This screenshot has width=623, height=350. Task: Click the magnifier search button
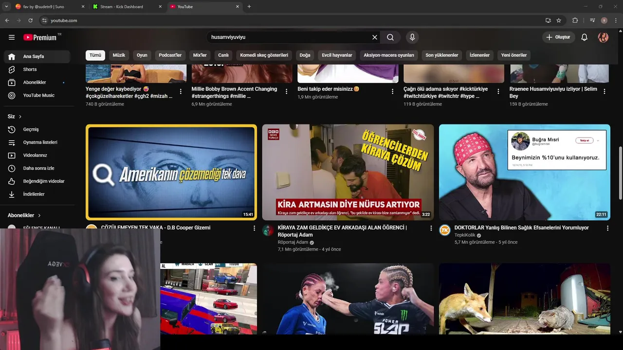390,37
